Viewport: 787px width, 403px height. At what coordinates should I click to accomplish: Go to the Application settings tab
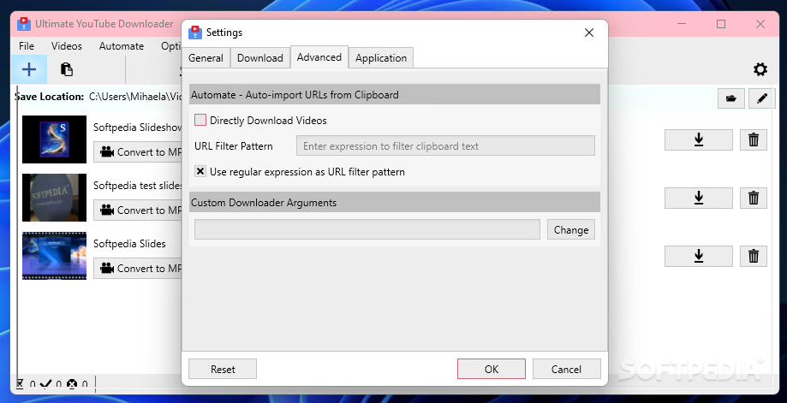[381, 58]
